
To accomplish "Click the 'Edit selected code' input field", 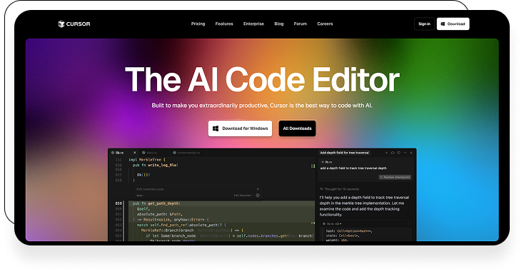I will [x=194, y=189].
